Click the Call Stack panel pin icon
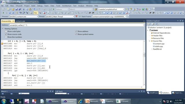Image resolution: width=185 pixels, height=104 pixels. point(142,91)
